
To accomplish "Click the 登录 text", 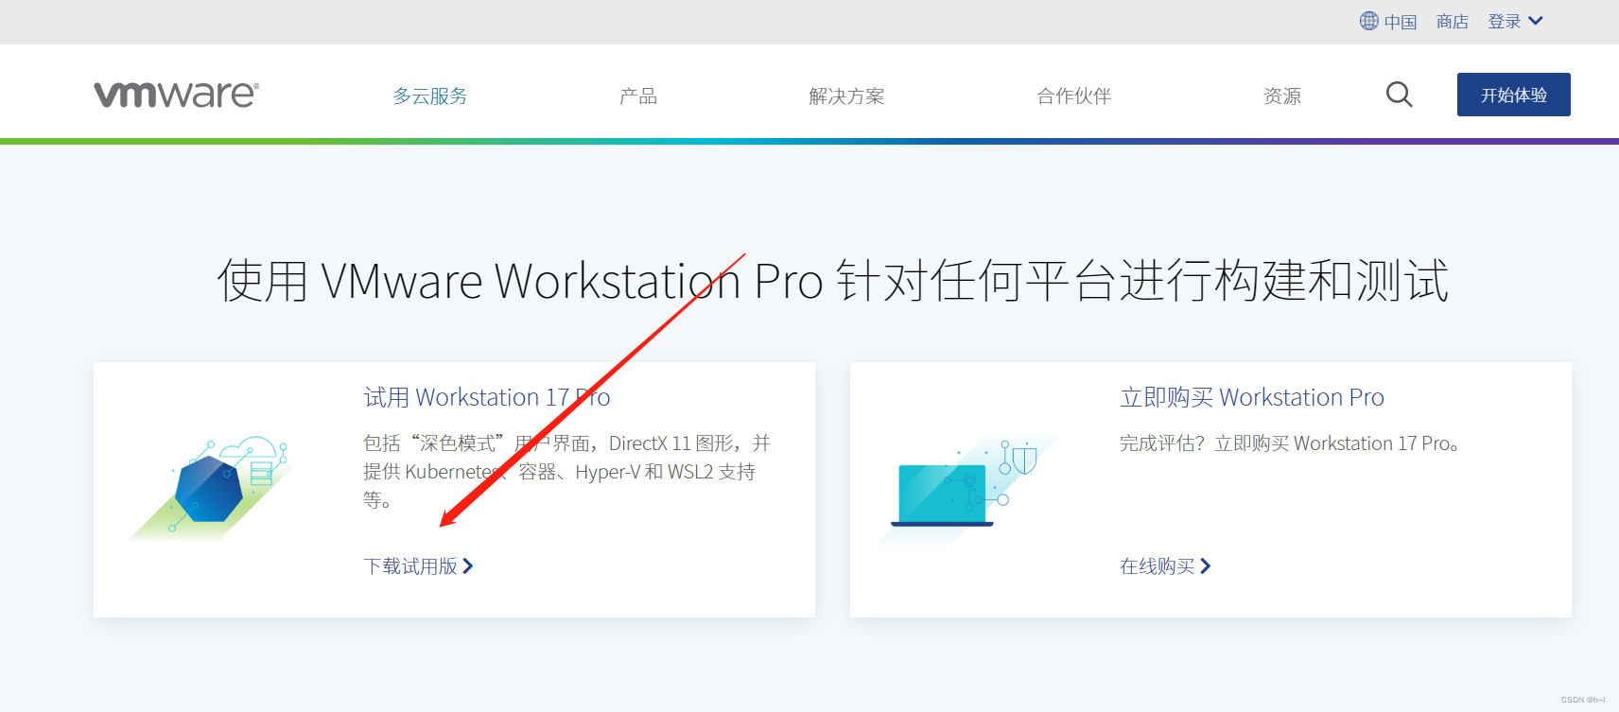I will click(x=1504, y=22).
